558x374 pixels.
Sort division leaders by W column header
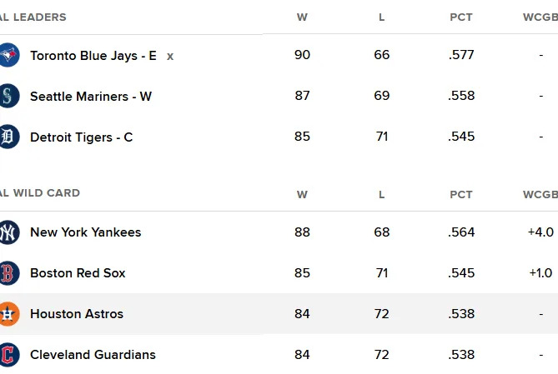pos(302,17)
